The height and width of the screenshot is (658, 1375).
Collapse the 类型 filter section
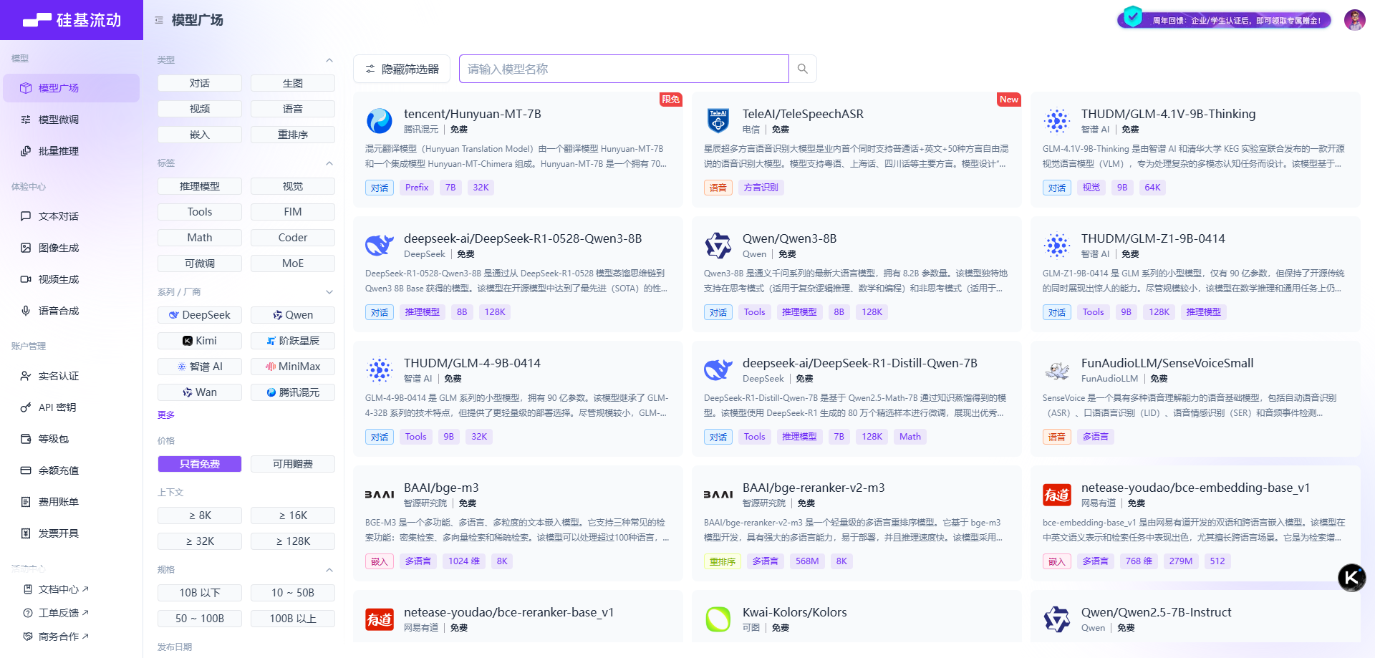point(329,60)
